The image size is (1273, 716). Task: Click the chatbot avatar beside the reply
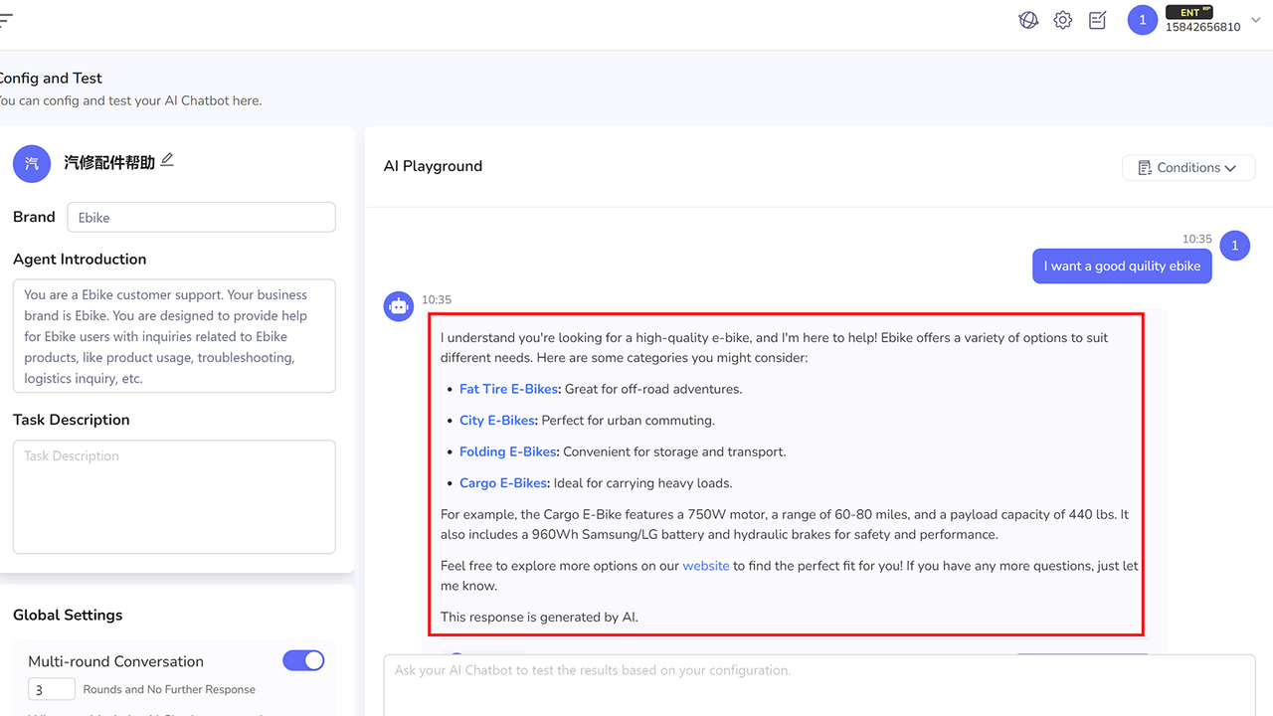pos(398,306)
